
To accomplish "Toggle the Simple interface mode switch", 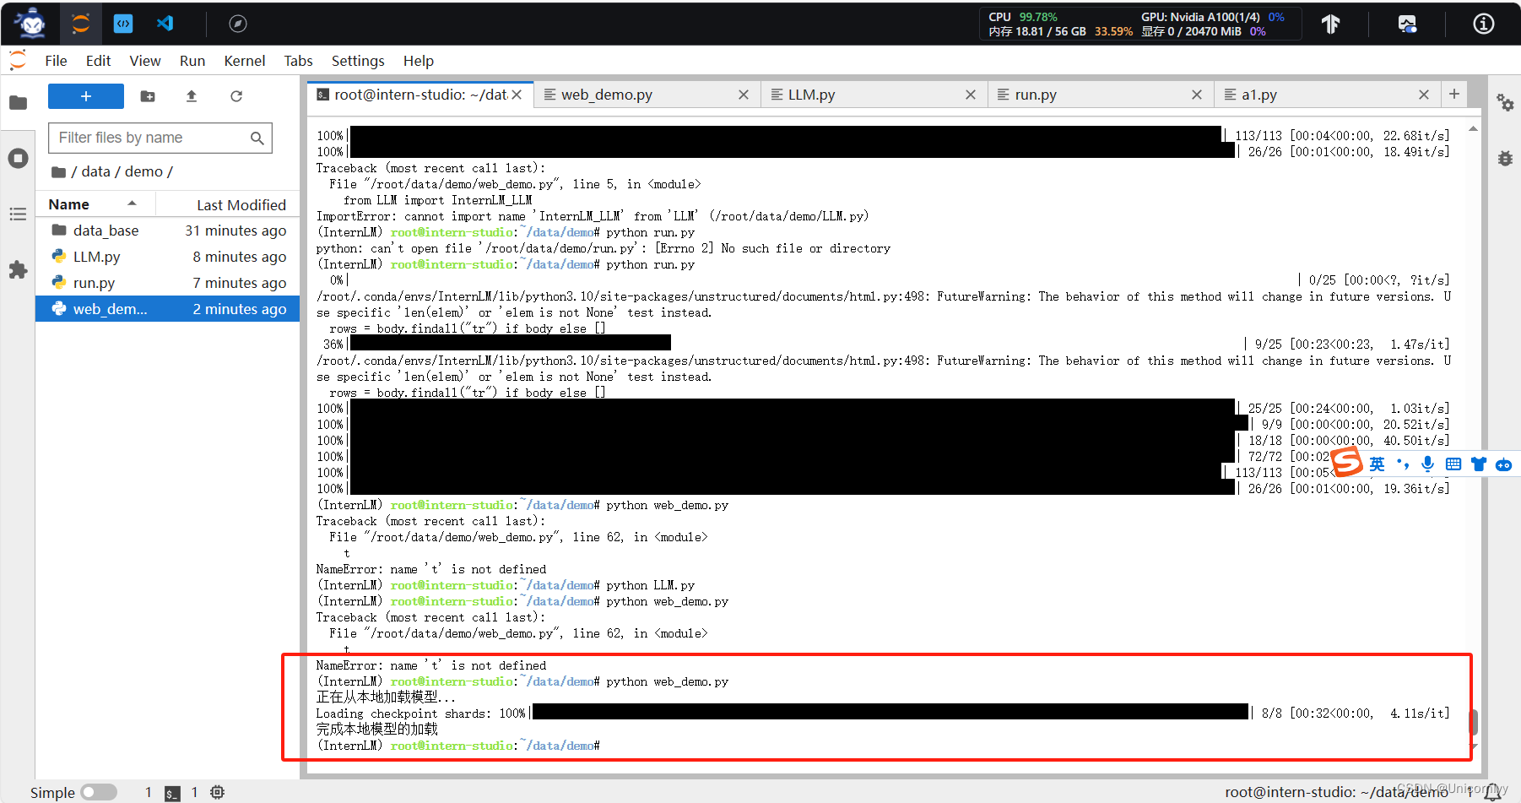I will [99, 792].
